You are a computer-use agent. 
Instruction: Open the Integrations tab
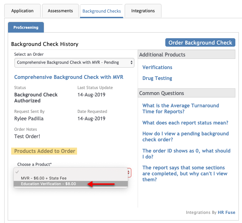(x=143, y=11)
